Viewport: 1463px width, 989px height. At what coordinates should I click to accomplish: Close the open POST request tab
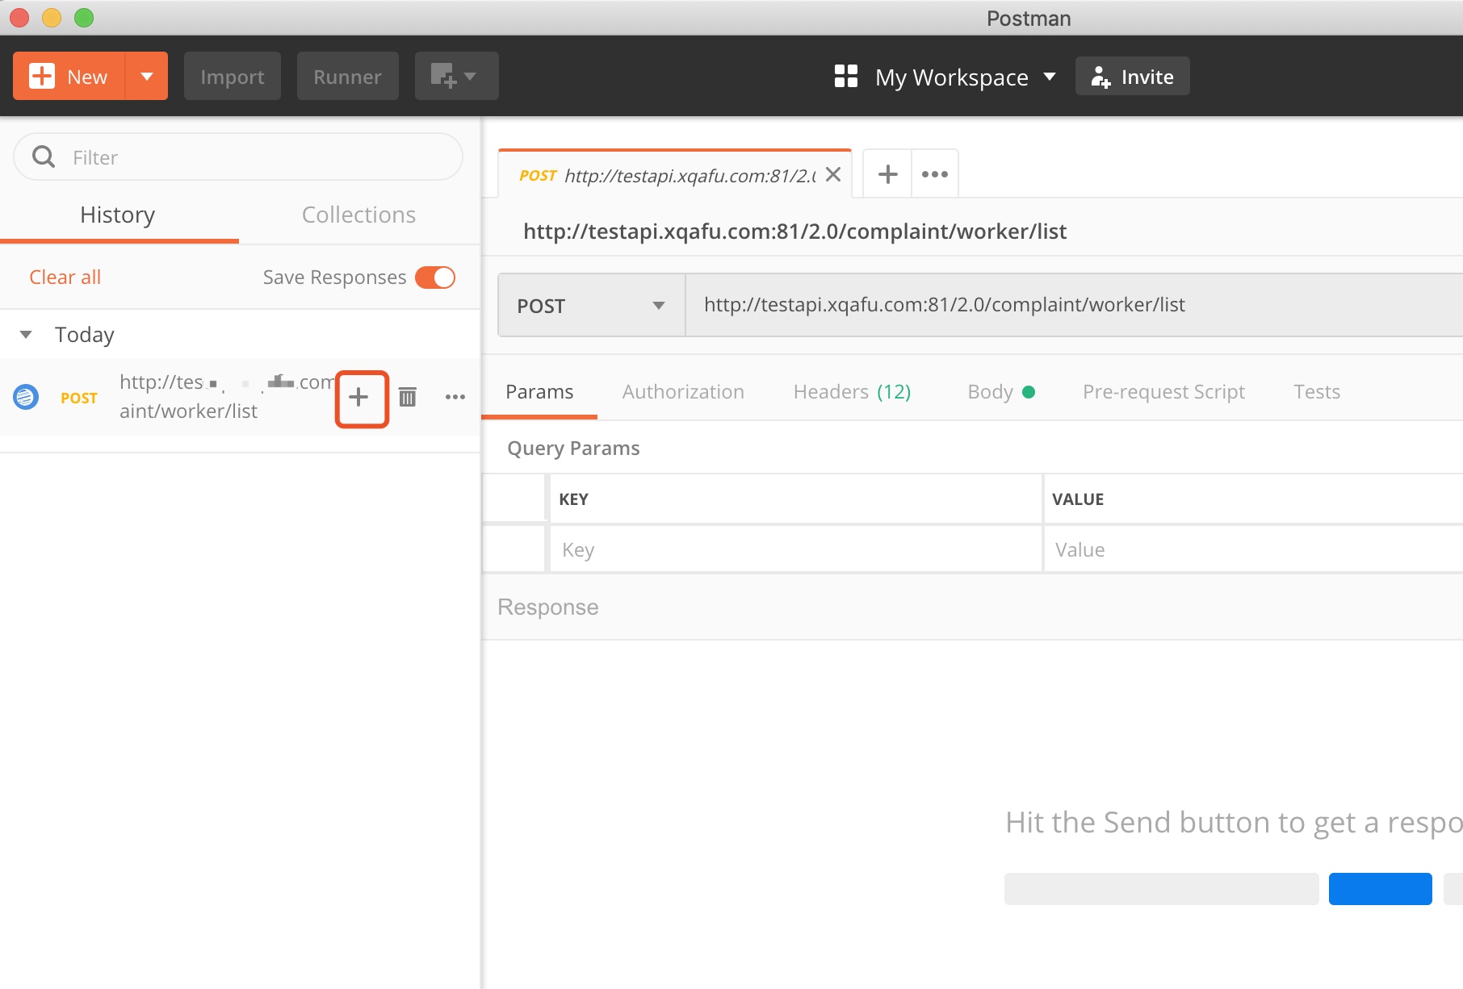pyautogui.click(x=834, y=174)
